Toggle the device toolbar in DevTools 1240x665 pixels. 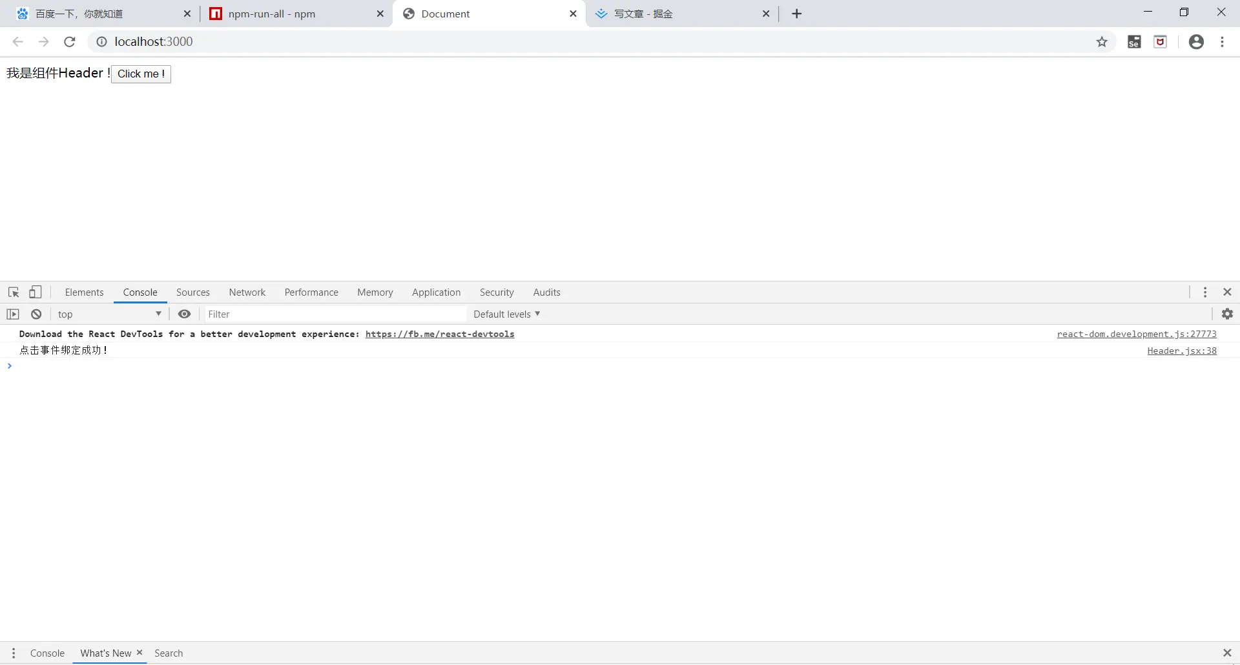[x=36, y=292]
